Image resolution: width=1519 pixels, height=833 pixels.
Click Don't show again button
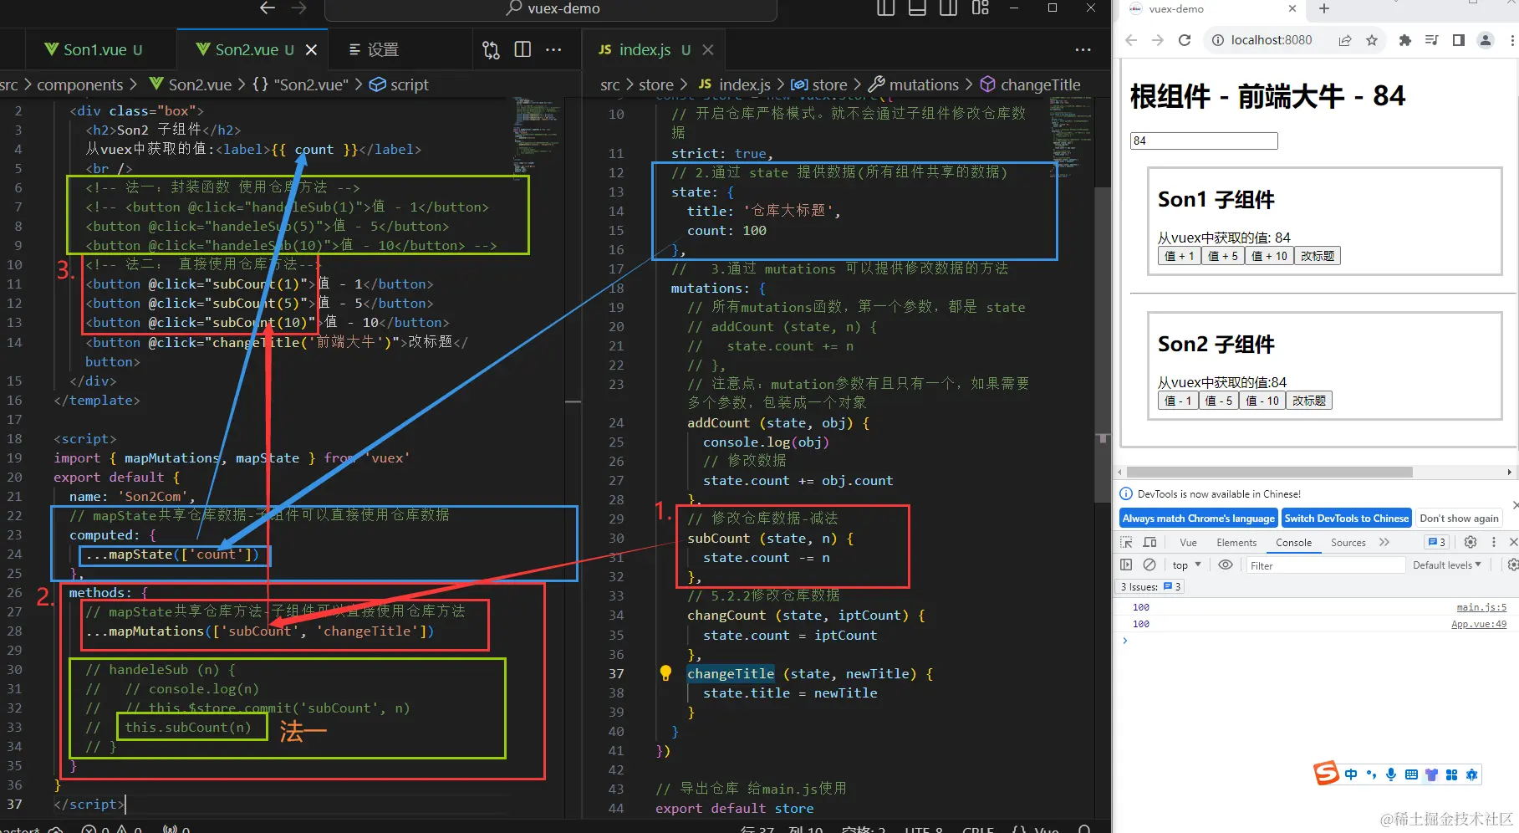coord(1459,519)
